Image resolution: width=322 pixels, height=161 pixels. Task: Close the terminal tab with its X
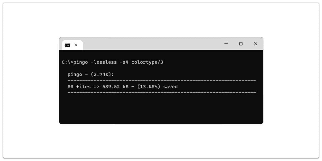(76, 45)
